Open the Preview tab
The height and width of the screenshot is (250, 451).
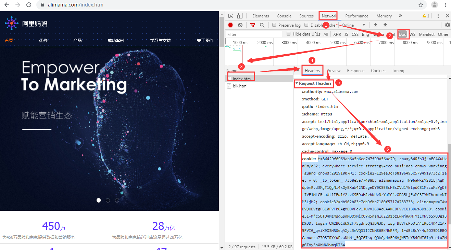coord(334,70)
